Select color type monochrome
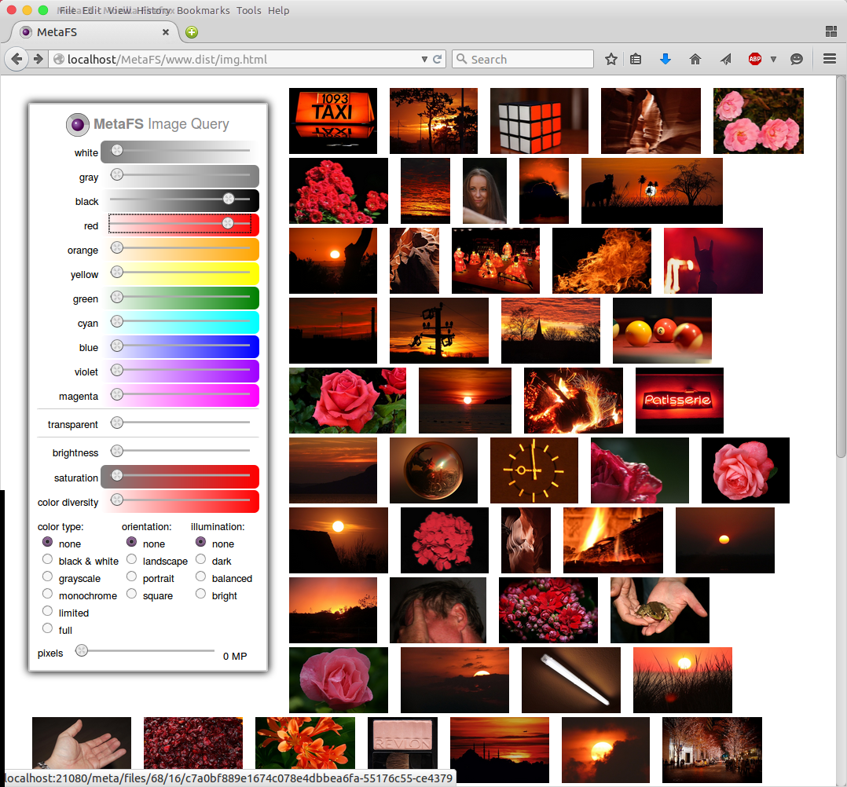This screenshot has height=787, width=847. [x=47, y=594]
